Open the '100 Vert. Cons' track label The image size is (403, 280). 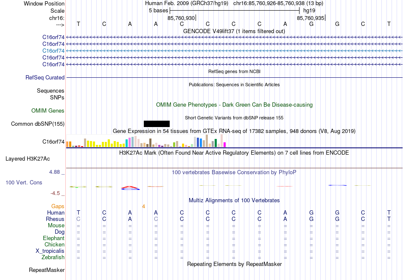click(24, 182)
